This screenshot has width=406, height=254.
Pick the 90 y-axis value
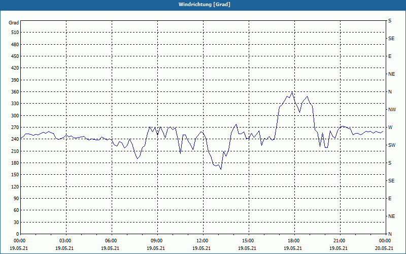coord(16,199)
